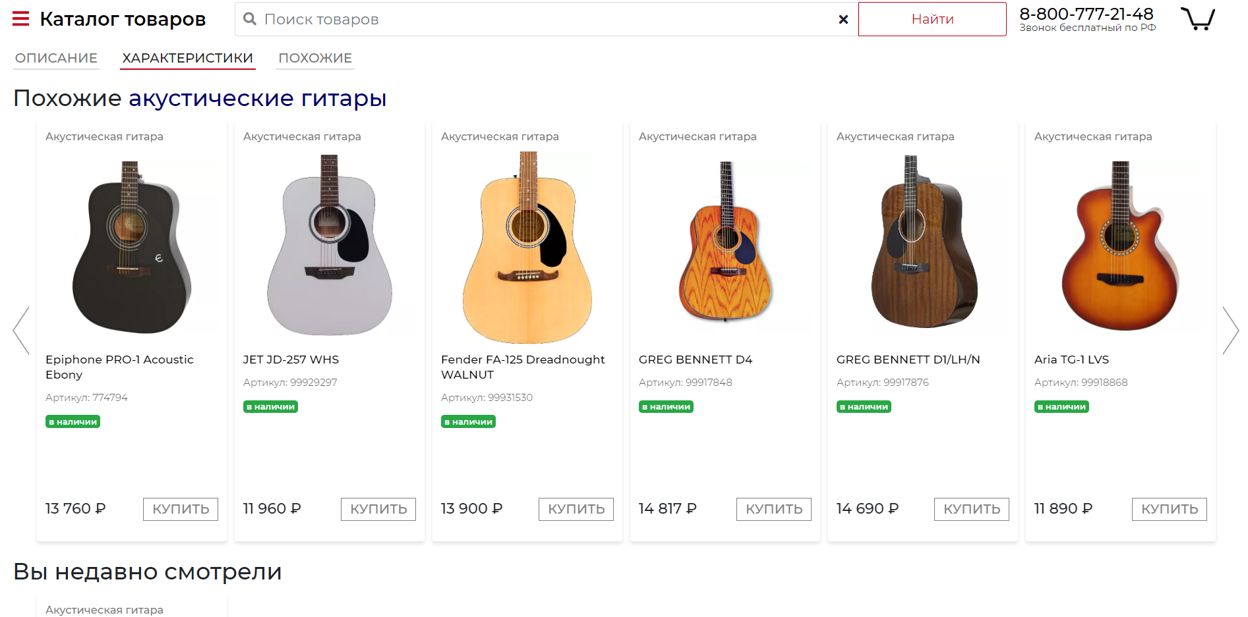Type in the Поиск товаров search field
This screenshot has width=1248, height=617.
(x=541, y=19)
